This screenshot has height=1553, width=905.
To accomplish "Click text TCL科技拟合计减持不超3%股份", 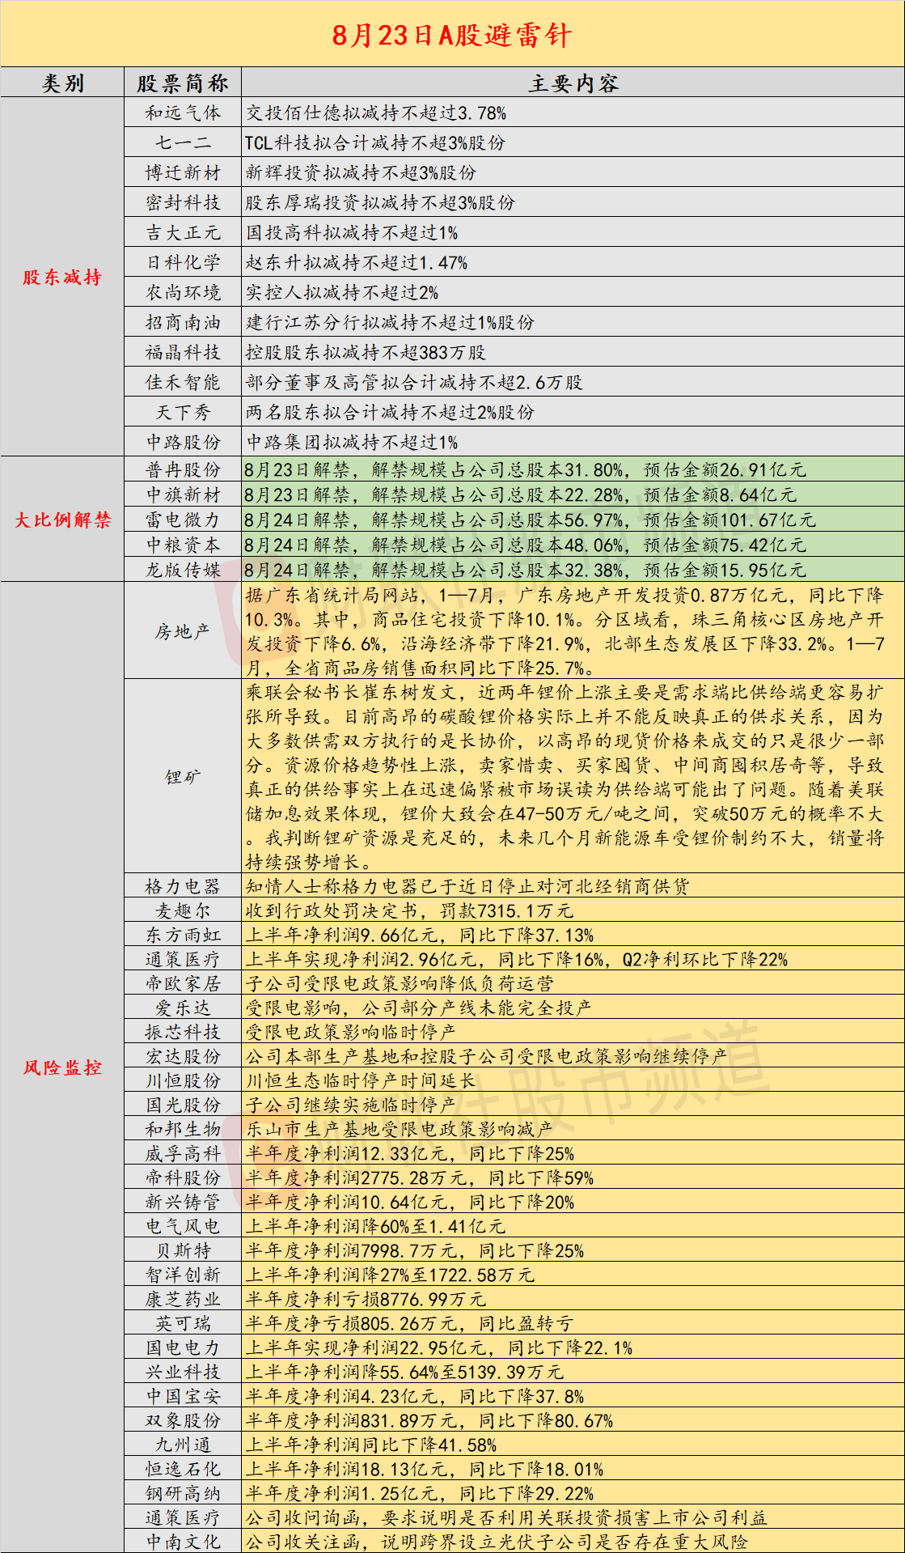I will tap(375, 143).
